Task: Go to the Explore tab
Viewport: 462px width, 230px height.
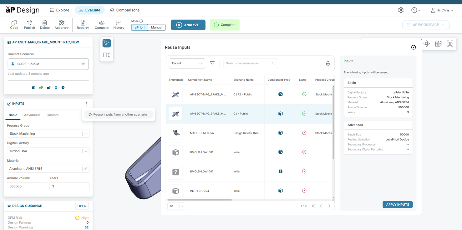Action: click(x=59, y=10)
